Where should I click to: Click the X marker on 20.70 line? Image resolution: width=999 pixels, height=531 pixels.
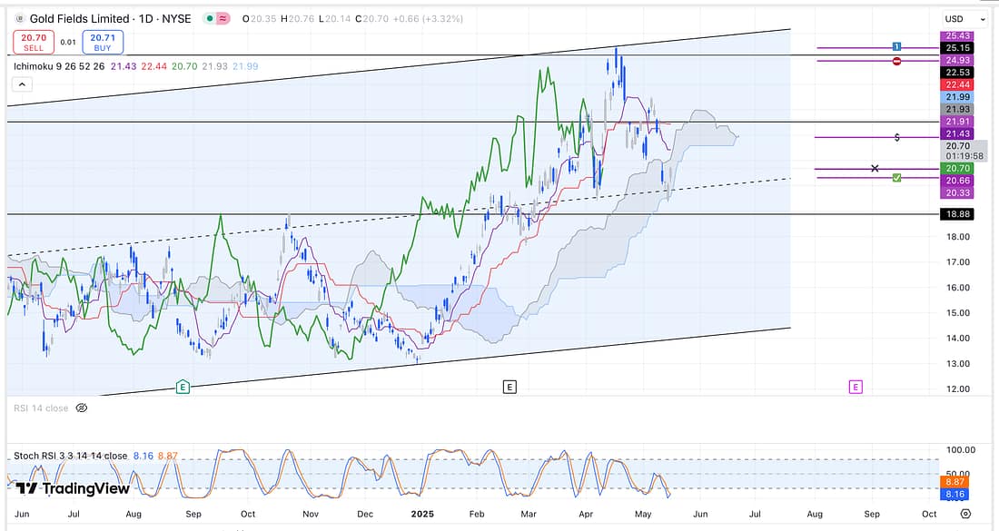(x=875, y=169)
